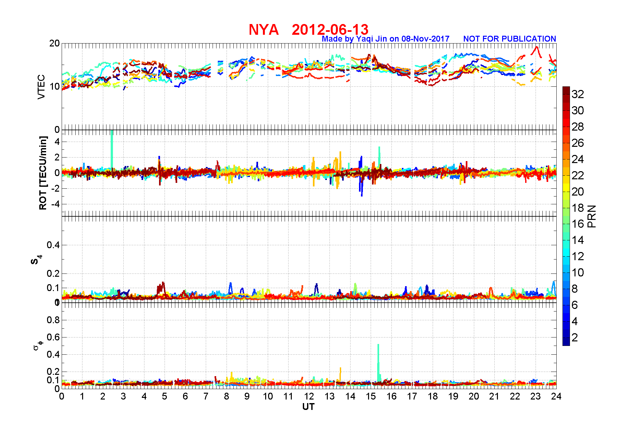This screenshot has height=432, width=618.
Task: Click the UT axis tick label 23
Action: coord(536,396)
